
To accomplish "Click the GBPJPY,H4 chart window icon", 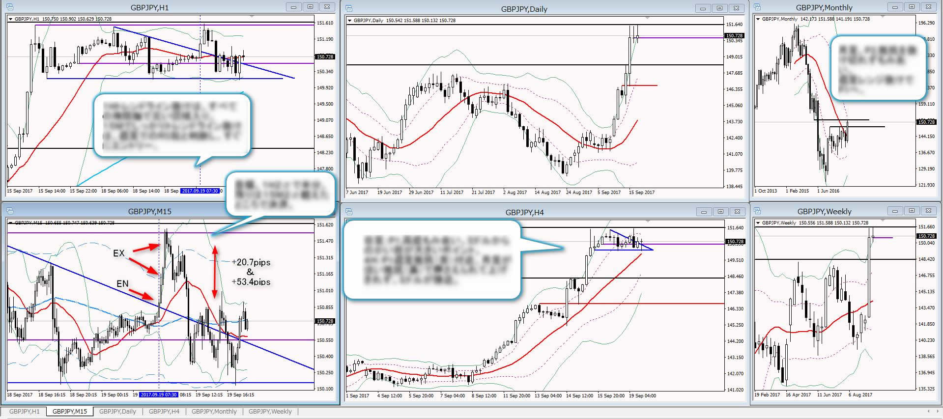I will pyautogui.click(x=349, y=212).
